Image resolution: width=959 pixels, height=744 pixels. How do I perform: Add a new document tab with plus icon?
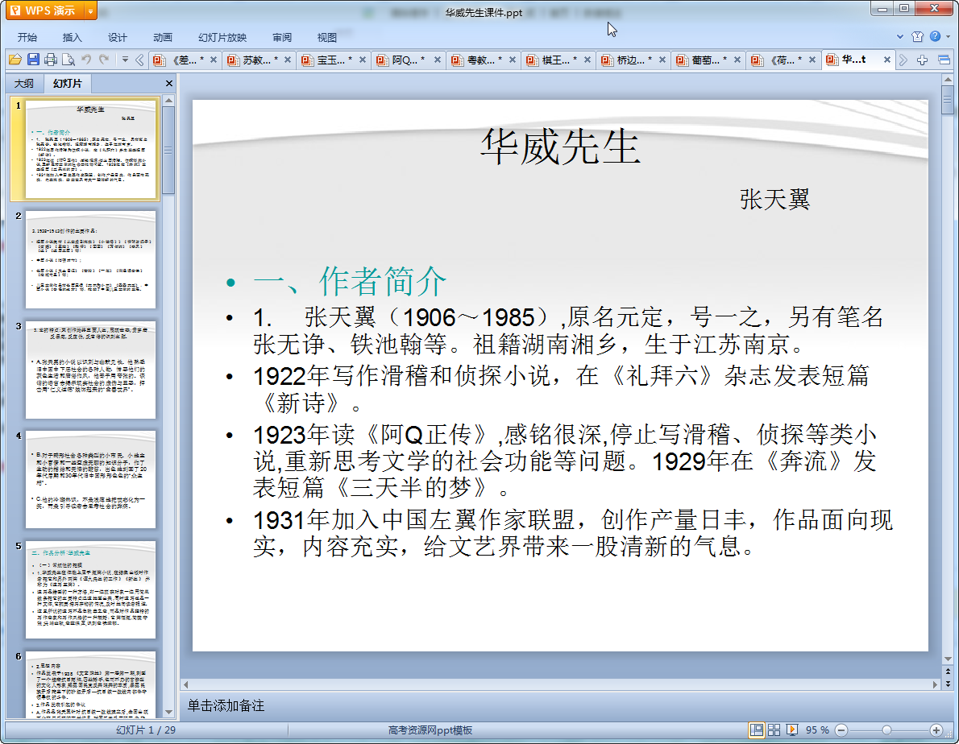pyautogui.click(x=922, y=60)
